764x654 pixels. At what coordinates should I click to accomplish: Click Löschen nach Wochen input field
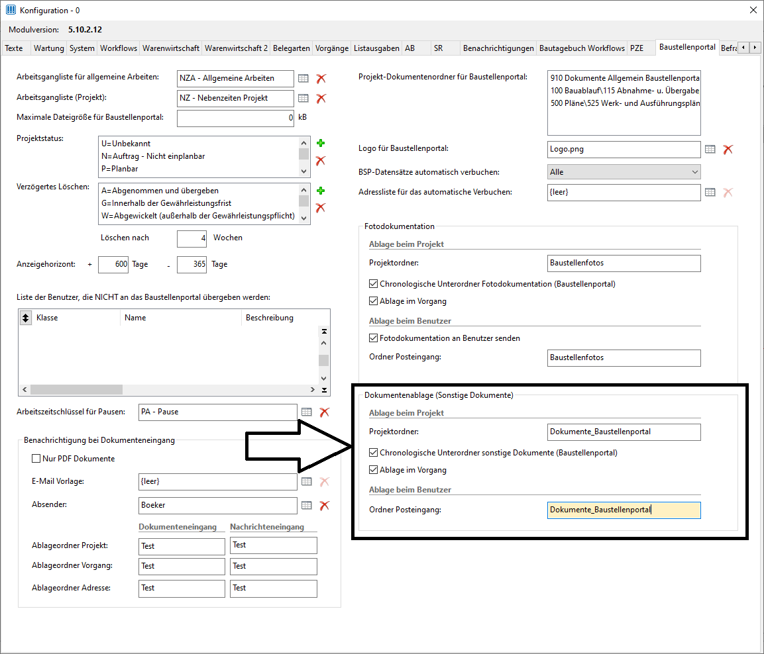192,238
